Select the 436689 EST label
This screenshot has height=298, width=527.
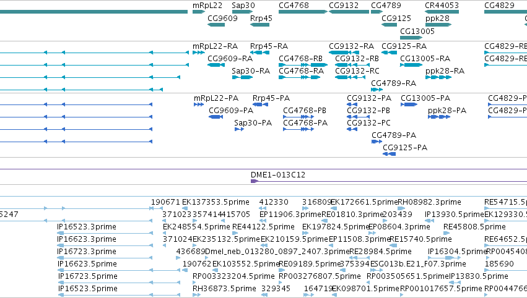point(191,252)
